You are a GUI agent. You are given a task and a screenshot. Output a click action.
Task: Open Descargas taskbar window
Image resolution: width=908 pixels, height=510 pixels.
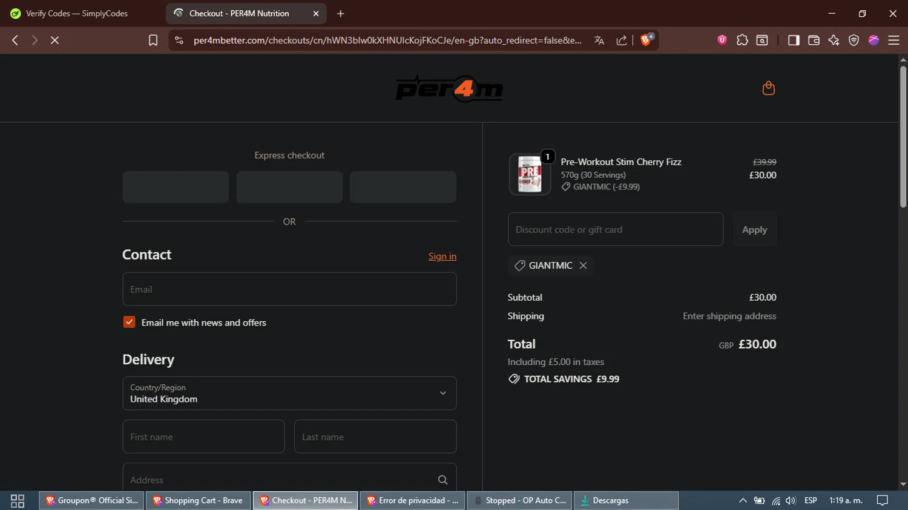(626, 500)
